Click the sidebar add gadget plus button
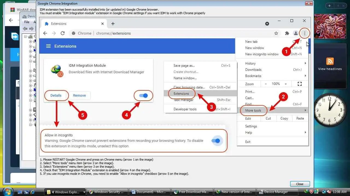 pyautogui.click(x=329, y=6)
